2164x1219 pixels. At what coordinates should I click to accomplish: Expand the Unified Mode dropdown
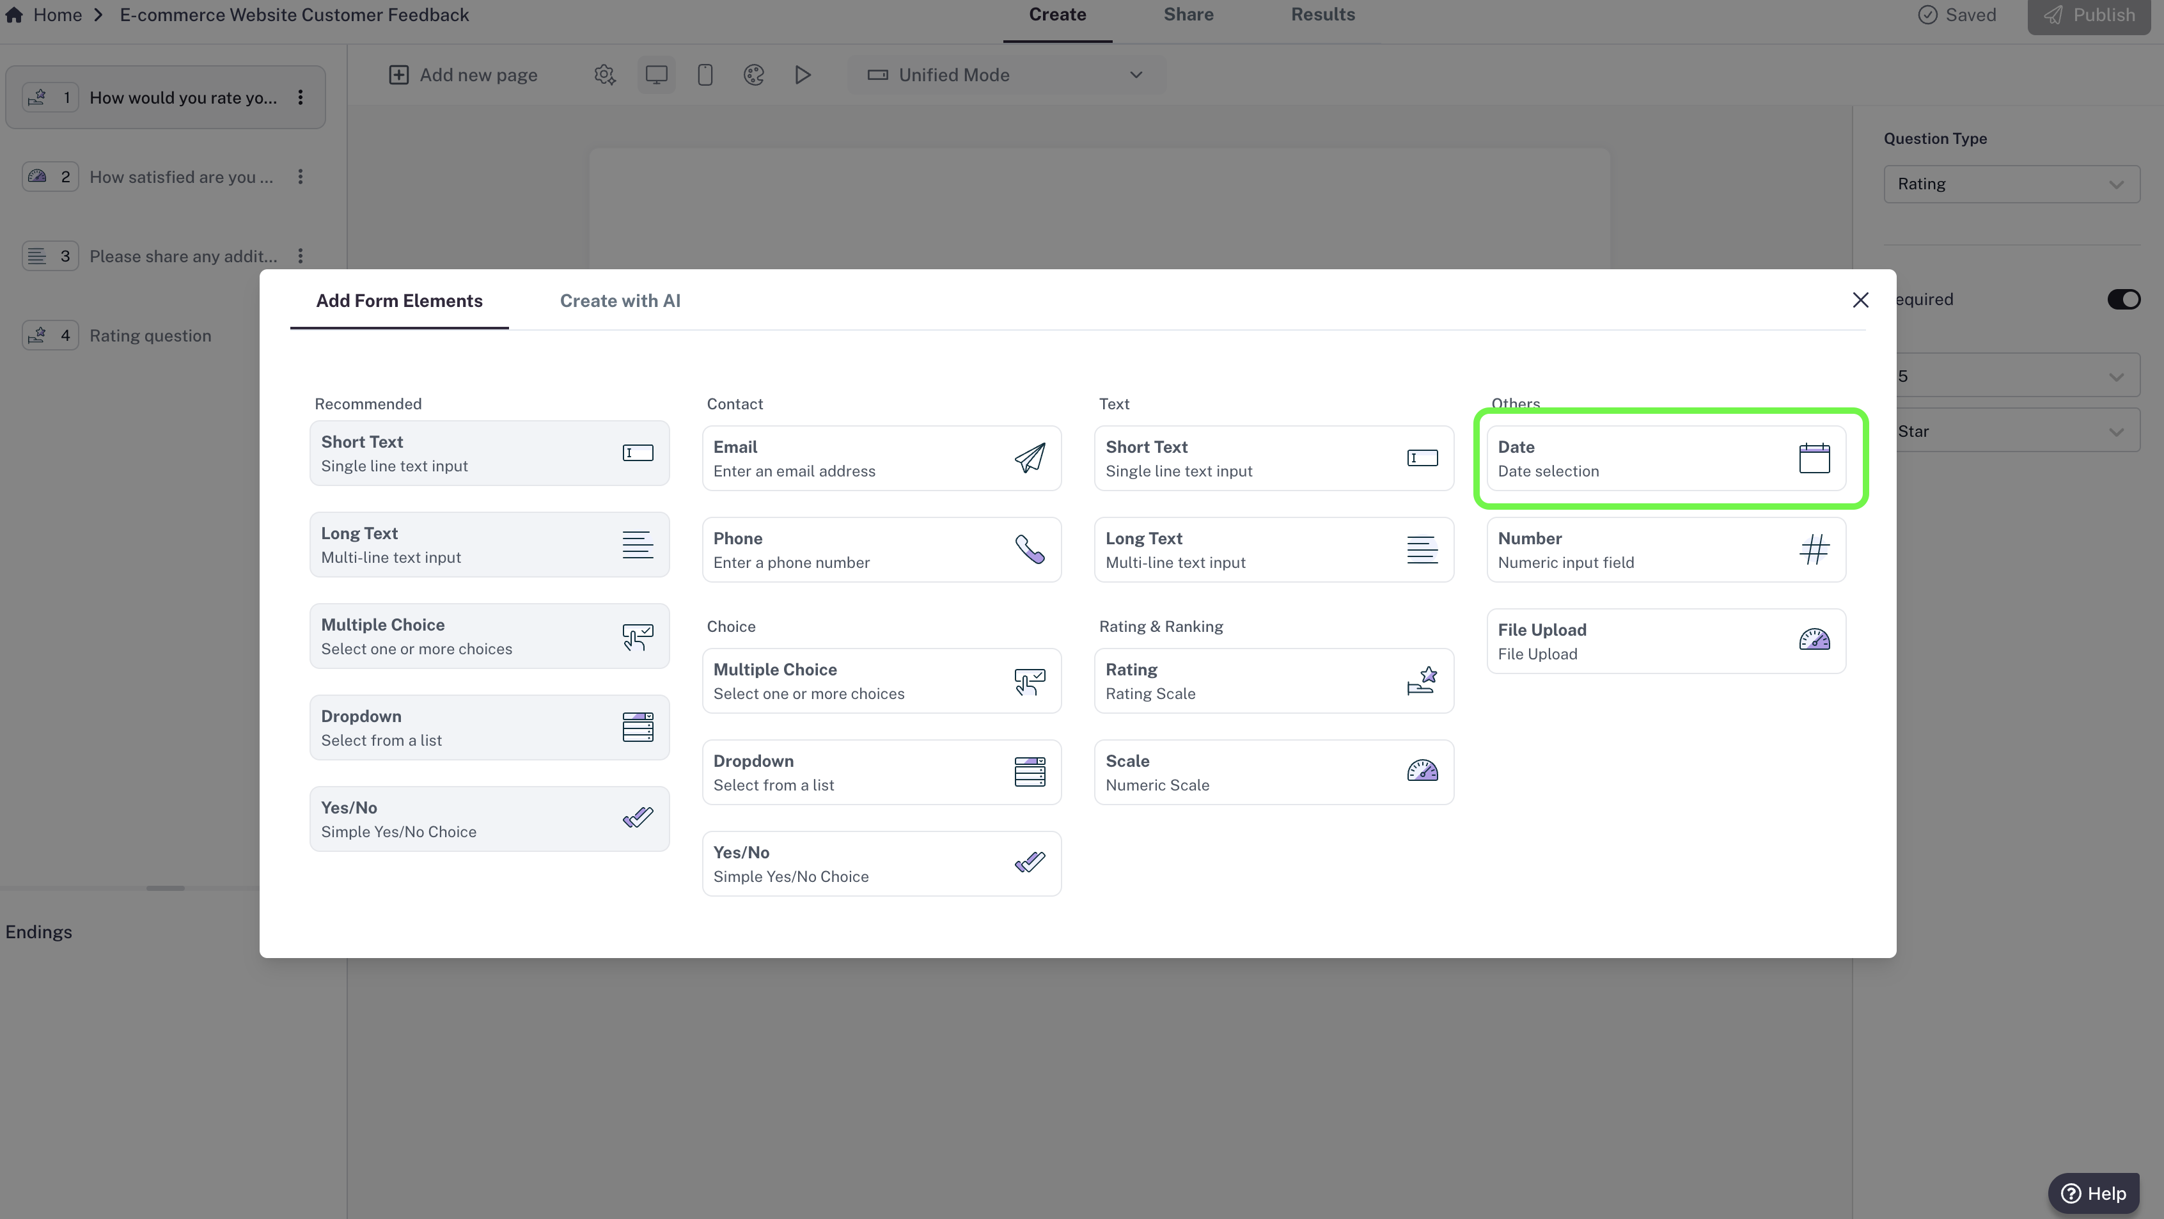click(1005, 75)
